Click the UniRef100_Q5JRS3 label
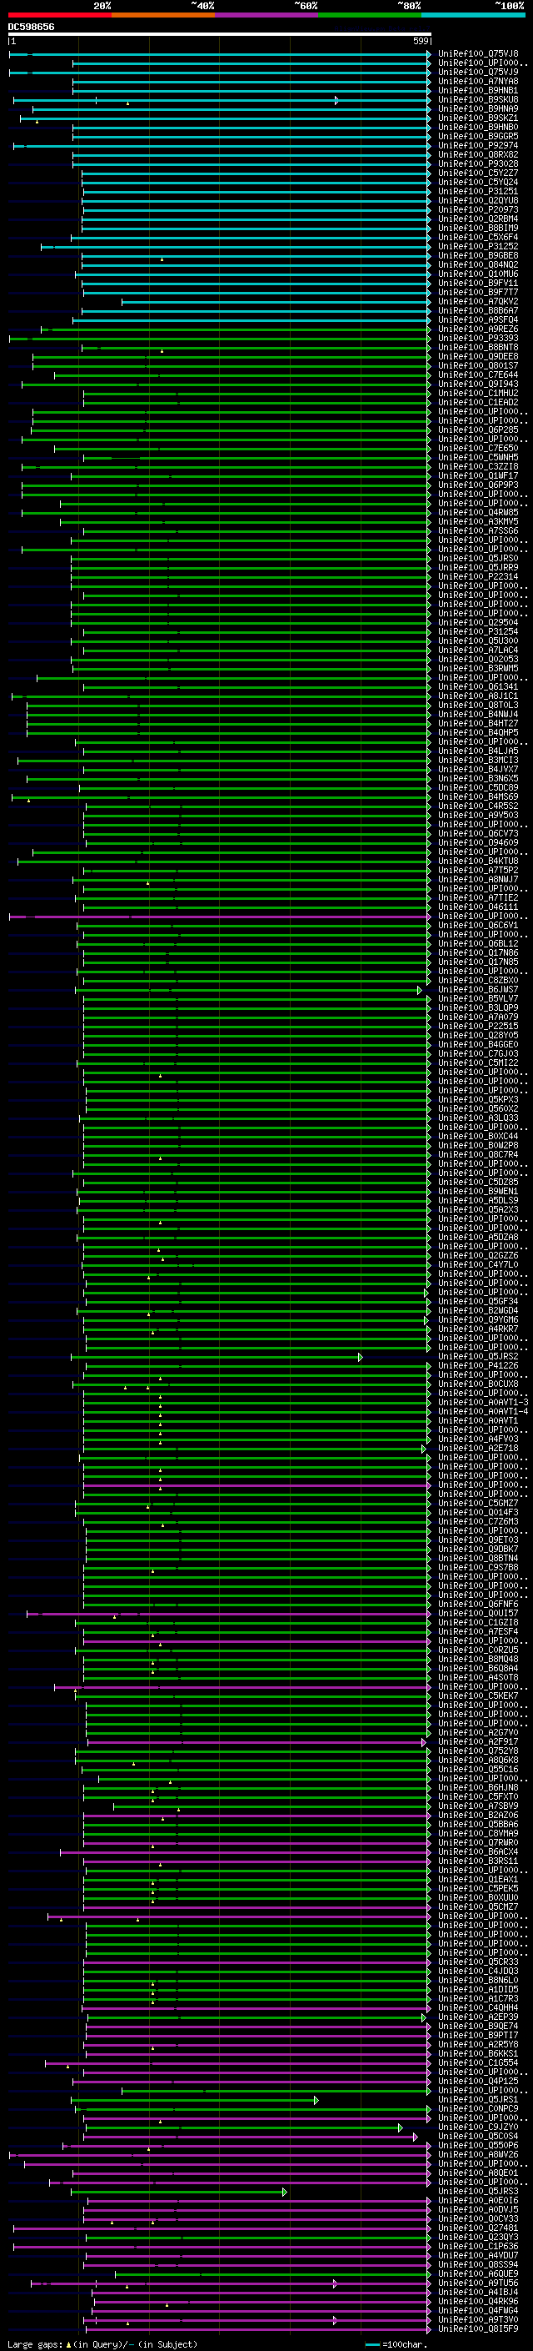Viewport: 533px width, 2351px height. pos(478,2191)
